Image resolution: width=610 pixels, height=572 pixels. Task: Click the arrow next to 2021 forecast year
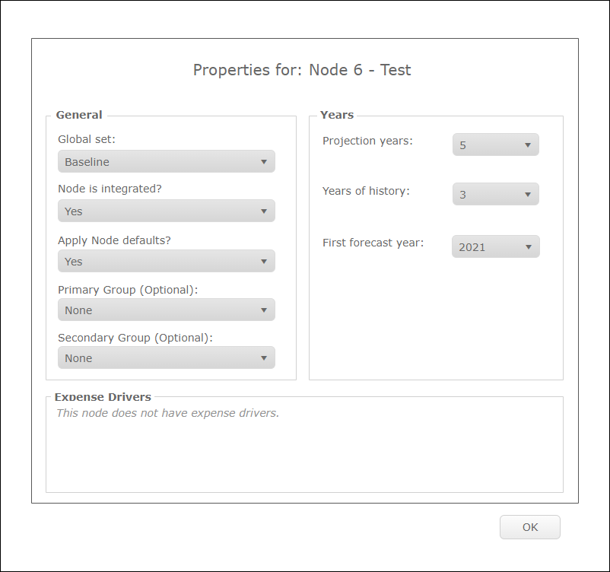[528, 247]
